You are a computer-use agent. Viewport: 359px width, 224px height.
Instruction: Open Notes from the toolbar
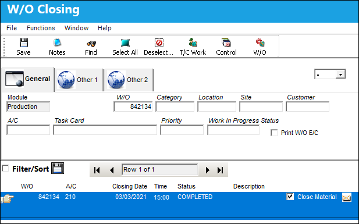pyautogui.click(x=57, y=43)
